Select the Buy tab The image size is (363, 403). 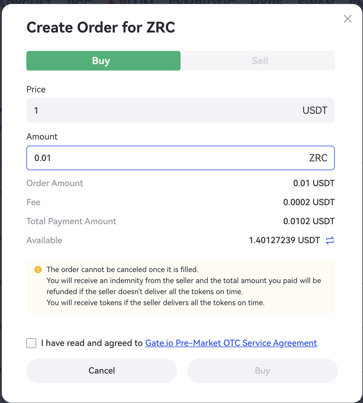[103, 61]
